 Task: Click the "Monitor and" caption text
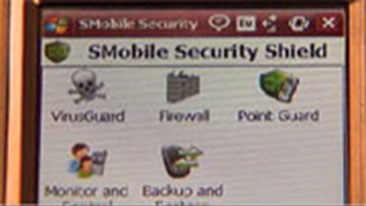point(86,192)
